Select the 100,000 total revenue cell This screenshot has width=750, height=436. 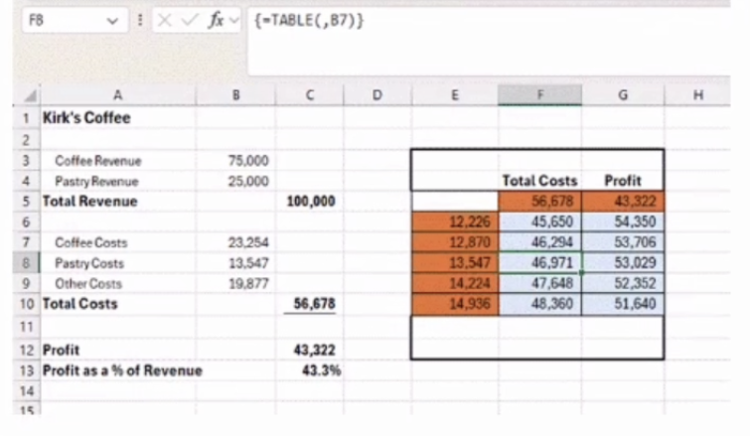click(311, 202)
